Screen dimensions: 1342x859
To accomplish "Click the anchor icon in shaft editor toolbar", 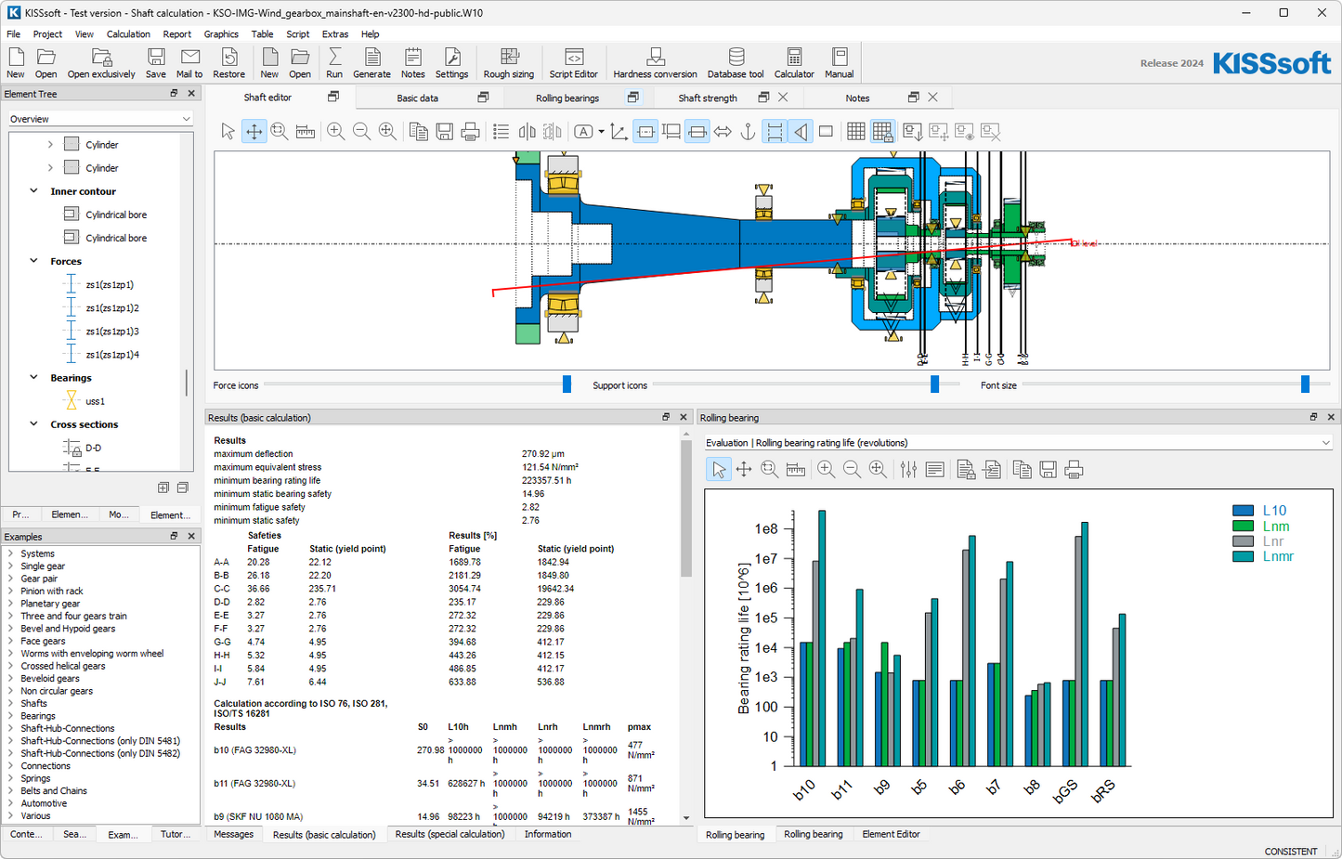I will (748, 132).
